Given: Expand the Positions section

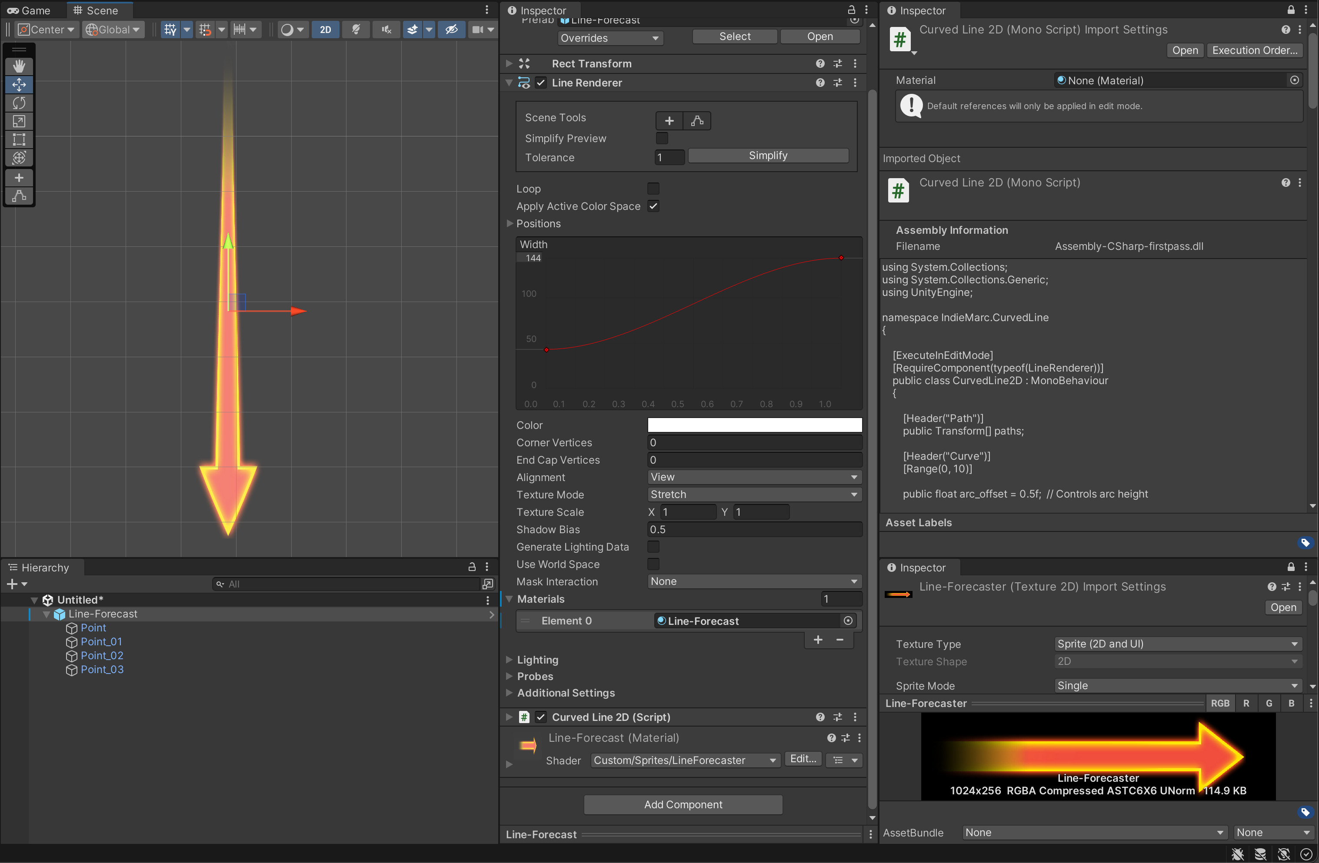Looking at the screenshot, I should coord(510,224).
